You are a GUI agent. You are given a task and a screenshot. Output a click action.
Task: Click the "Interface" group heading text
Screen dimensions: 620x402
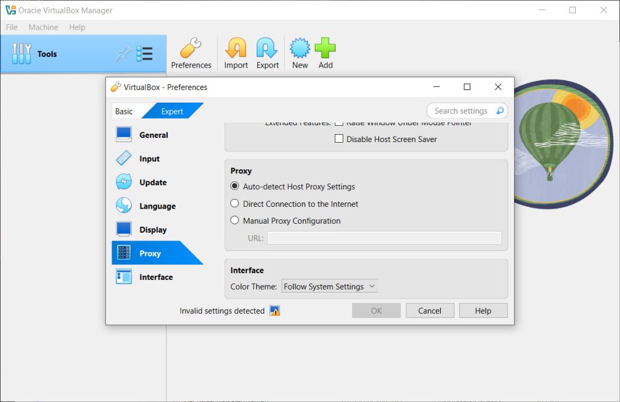[247, 270]
